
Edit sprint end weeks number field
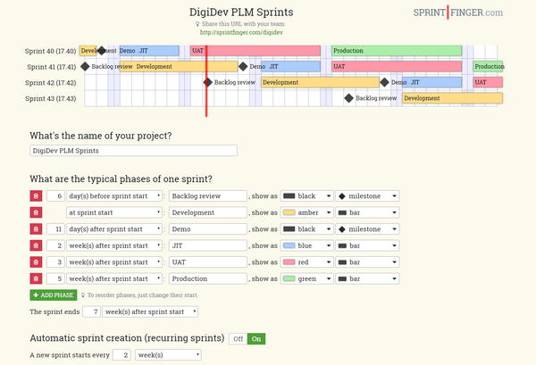click(92, 311)
